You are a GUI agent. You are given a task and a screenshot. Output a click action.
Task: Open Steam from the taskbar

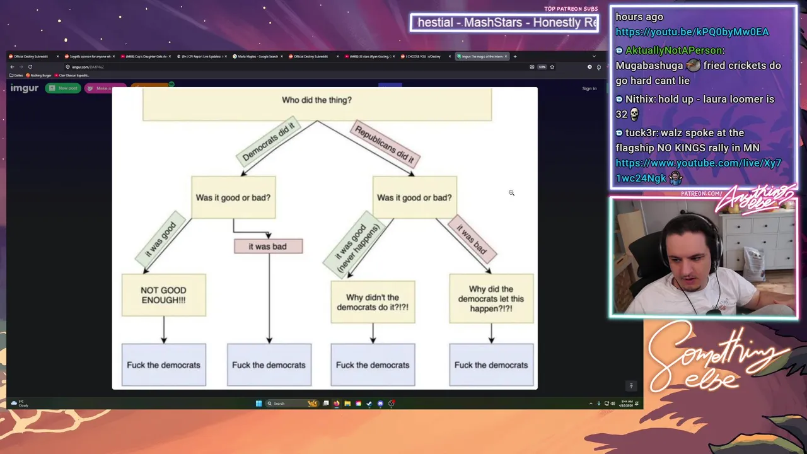coord(369,404)
